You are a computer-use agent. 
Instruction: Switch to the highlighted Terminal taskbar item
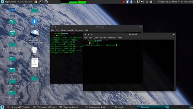click(149, 107)
